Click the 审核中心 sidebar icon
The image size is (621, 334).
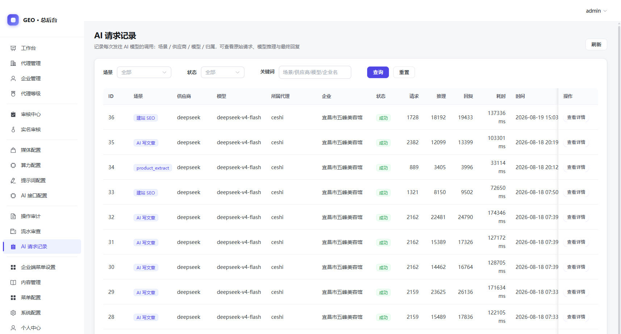13,114
